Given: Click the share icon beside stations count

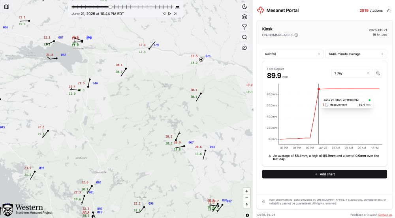Looking at the screenshot, I should point(389,11).
